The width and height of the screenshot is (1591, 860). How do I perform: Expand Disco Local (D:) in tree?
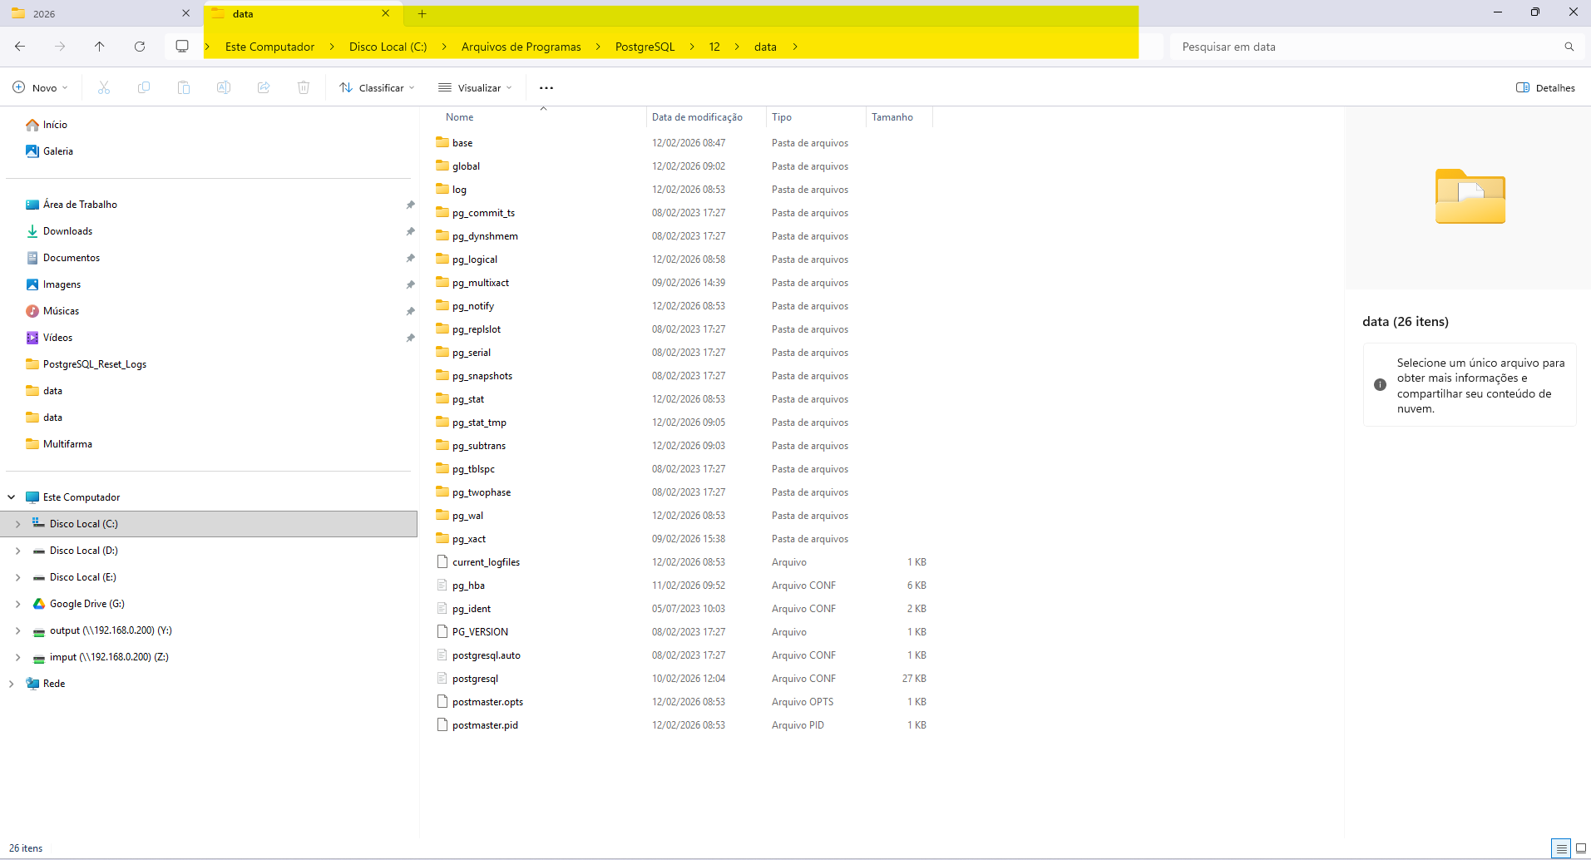point(17,551)
